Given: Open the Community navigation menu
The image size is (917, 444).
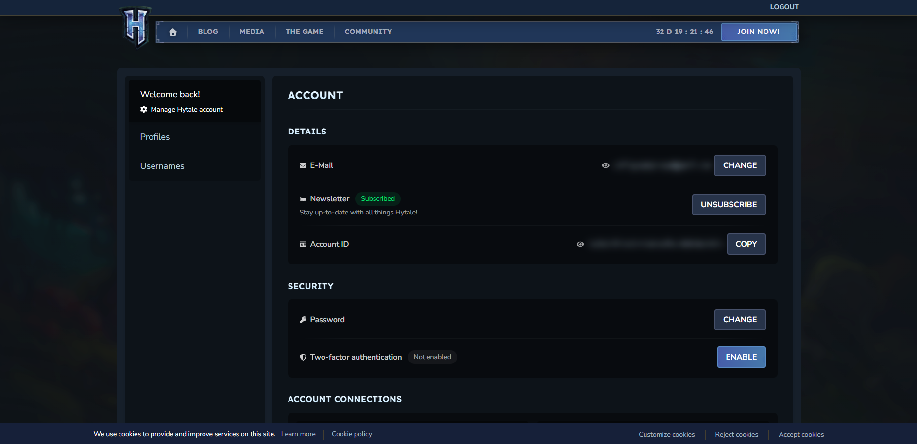Looking at the screenshot, I should (368, 32).
